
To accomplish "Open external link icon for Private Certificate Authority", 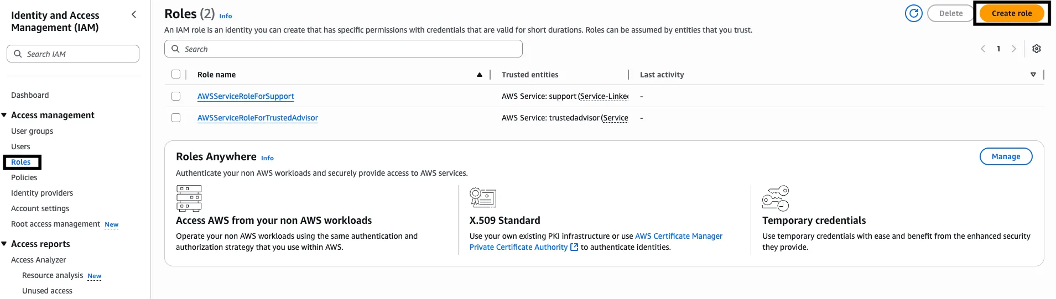I will tap(574, 247).
